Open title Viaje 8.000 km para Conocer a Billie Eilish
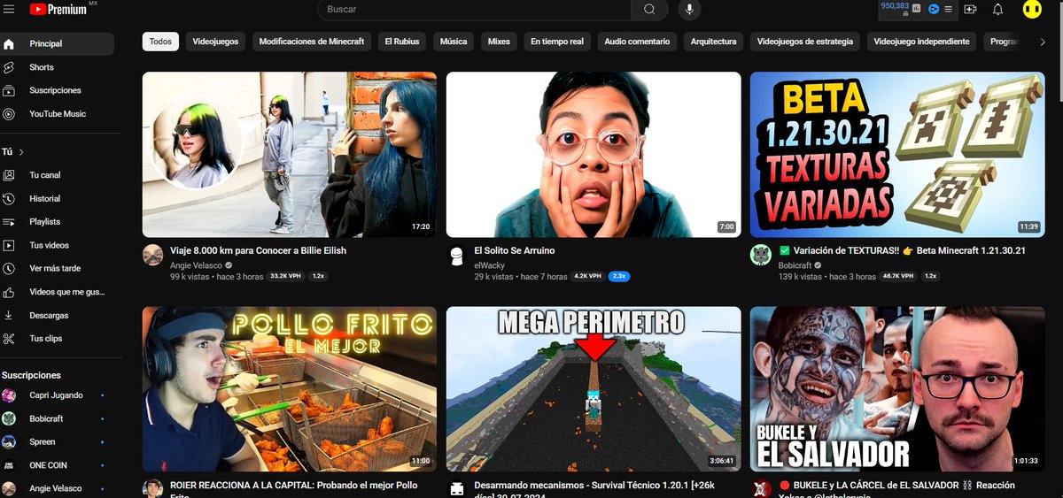This screenshot has width=1063, height=498. (x=258, y=250)
